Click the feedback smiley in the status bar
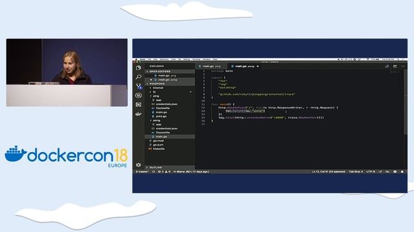 tap(395, 172)
